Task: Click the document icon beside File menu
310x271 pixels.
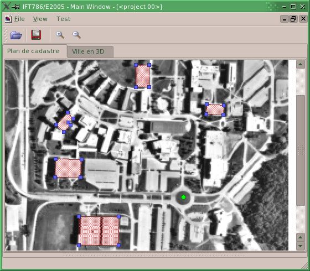Action: pos(8,19)
